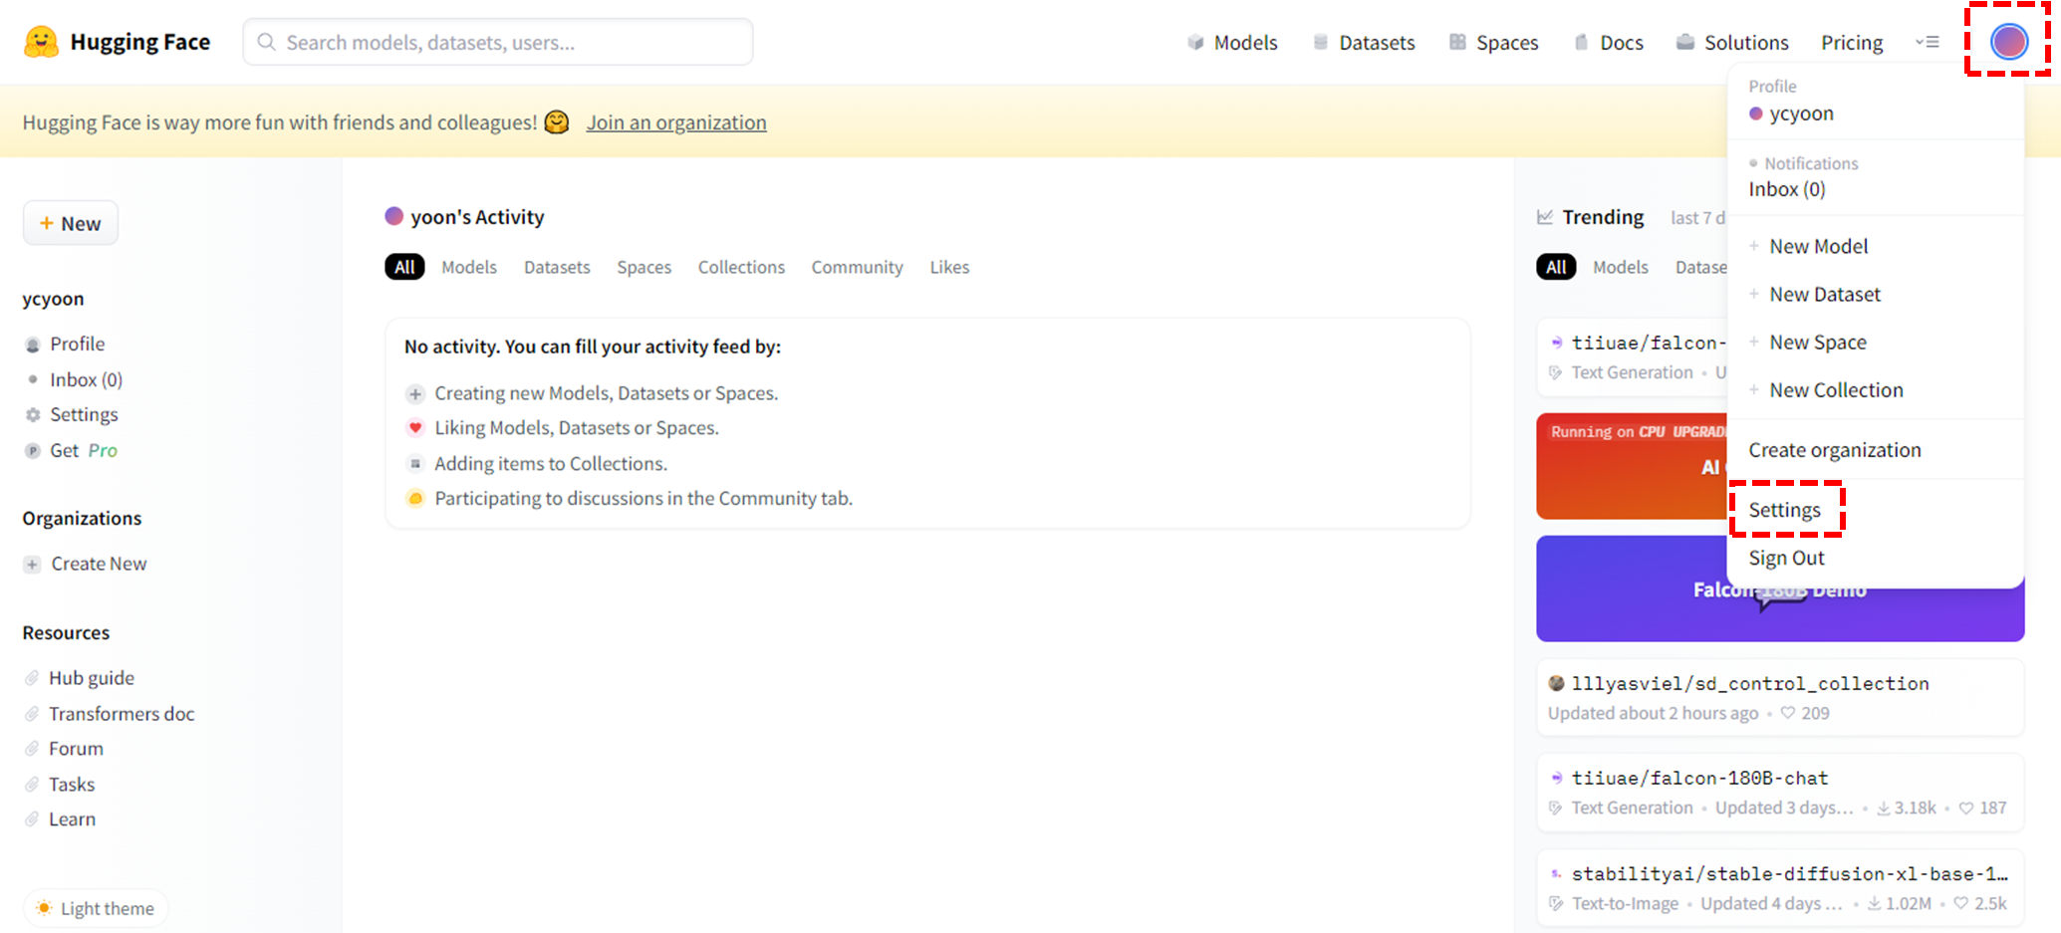Click the Models cube icon in navbar
2061x933 pixels.
click(1195, 42)
